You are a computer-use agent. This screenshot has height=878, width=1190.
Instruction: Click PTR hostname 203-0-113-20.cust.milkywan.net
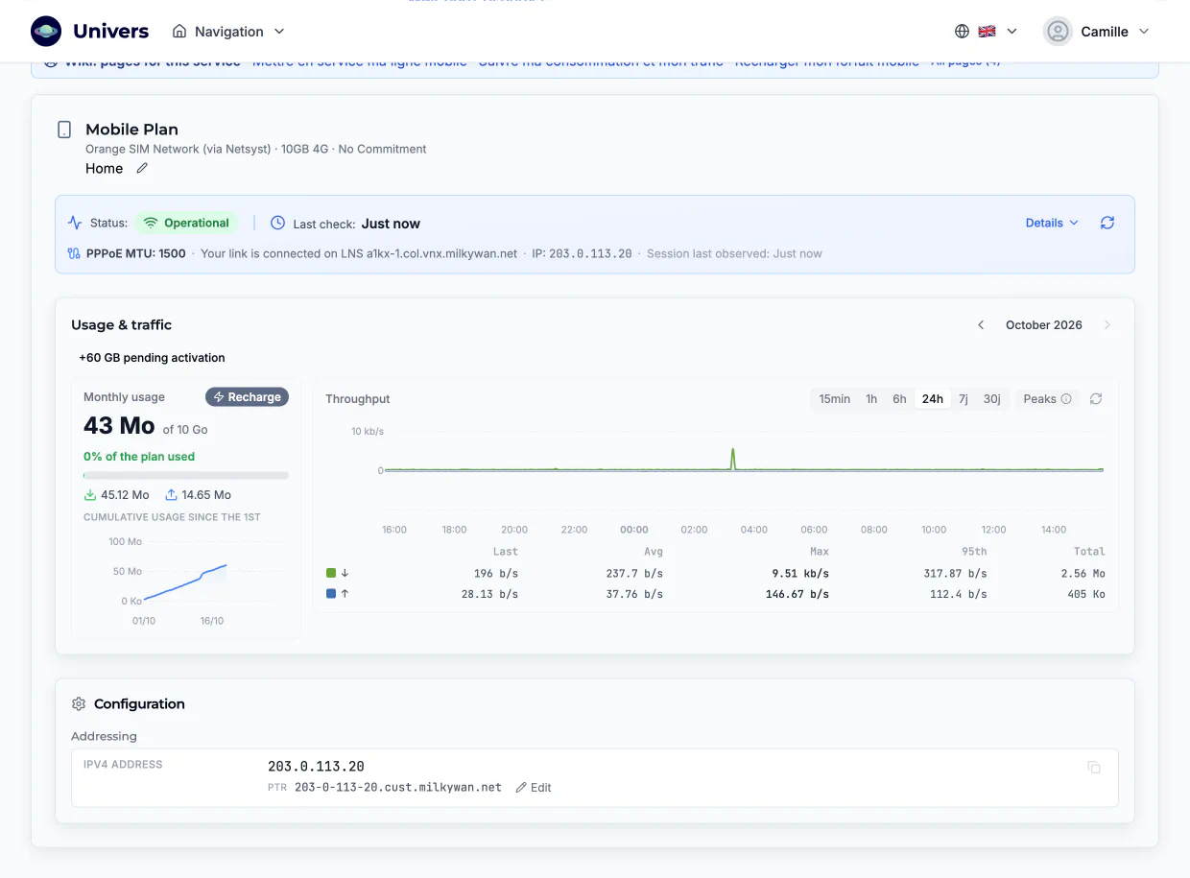[397, 788]
